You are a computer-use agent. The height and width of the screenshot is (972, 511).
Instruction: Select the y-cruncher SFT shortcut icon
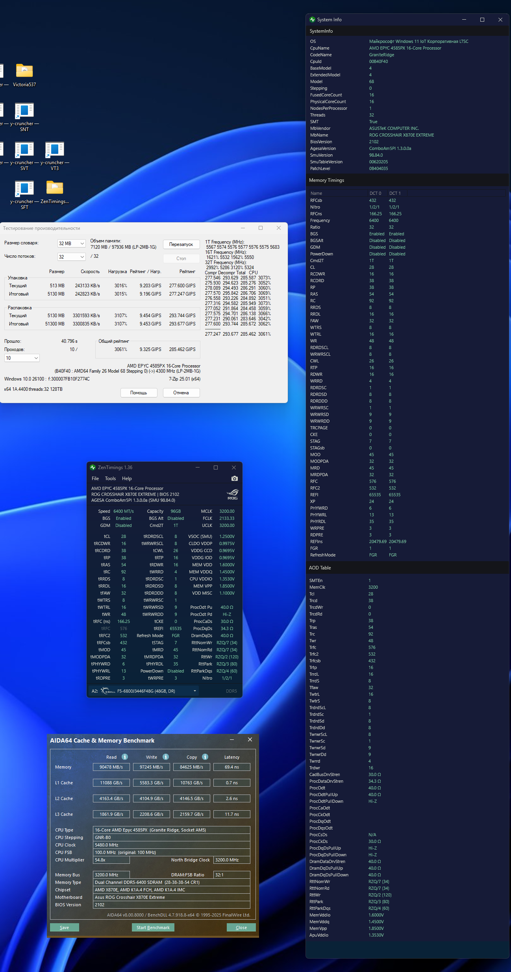pos(24,188)
